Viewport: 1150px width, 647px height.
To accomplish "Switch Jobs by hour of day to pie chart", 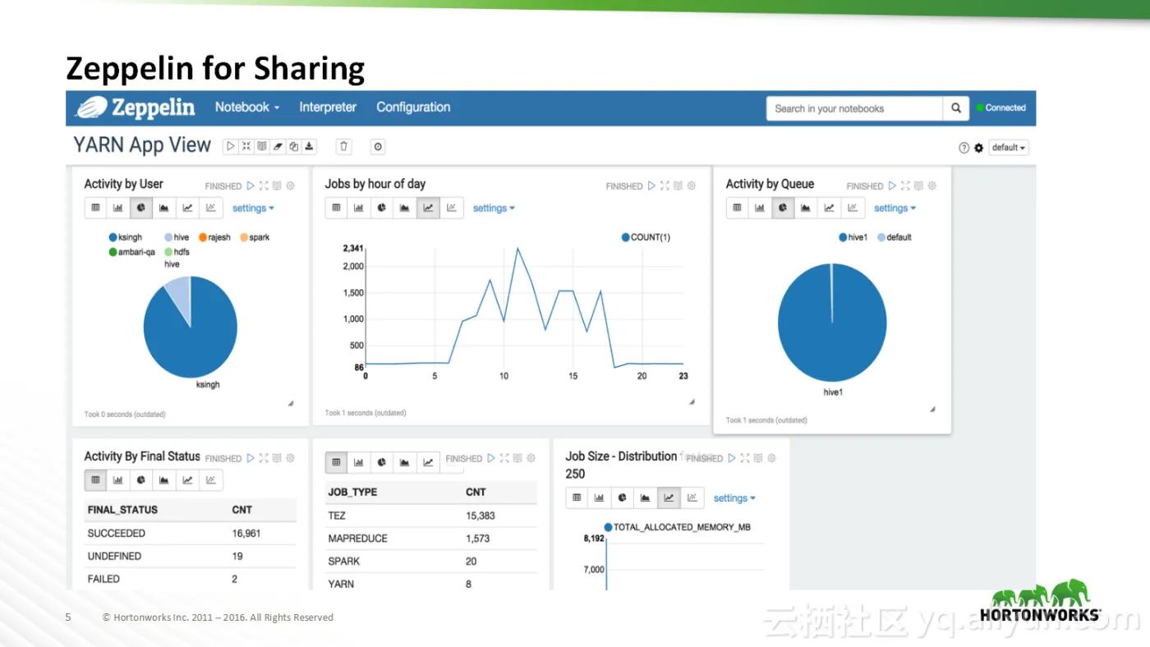I will pos(382,208).
